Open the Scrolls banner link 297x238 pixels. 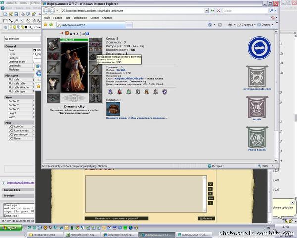(257, 109)
